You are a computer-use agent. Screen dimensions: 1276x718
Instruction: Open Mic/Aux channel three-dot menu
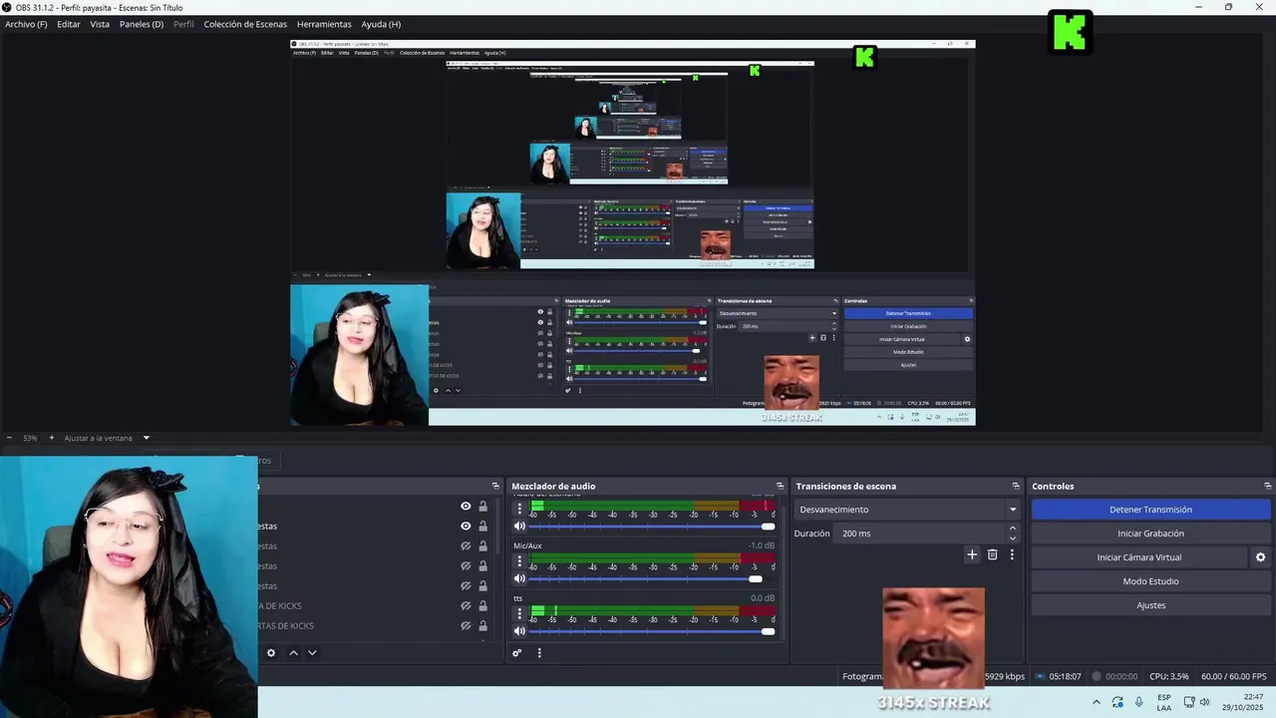519,560
